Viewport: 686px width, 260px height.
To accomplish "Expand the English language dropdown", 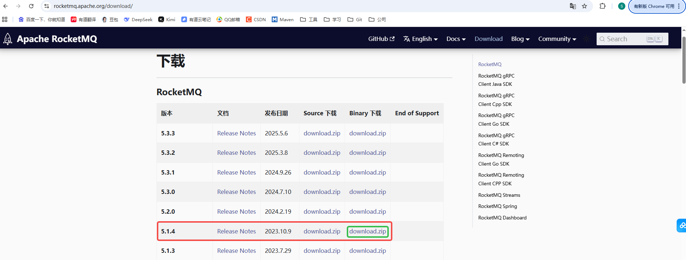I will click(420, 39).
